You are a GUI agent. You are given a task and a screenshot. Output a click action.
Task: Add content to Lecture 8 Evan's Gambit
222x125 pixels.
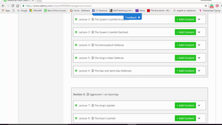click(185, 118)
